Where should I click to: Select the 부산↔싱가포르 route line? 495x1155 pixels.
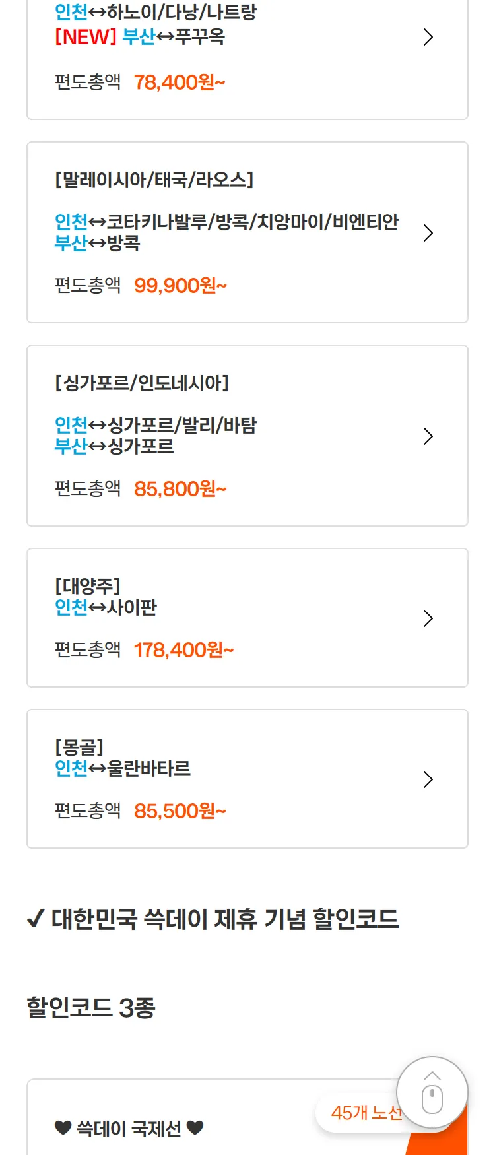click(114, 447)
